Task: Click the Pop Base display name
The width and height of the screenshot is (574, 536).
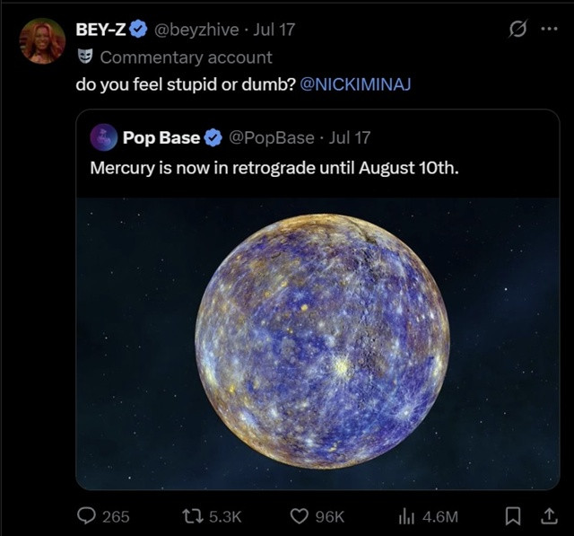Action: tap(161, 137)
